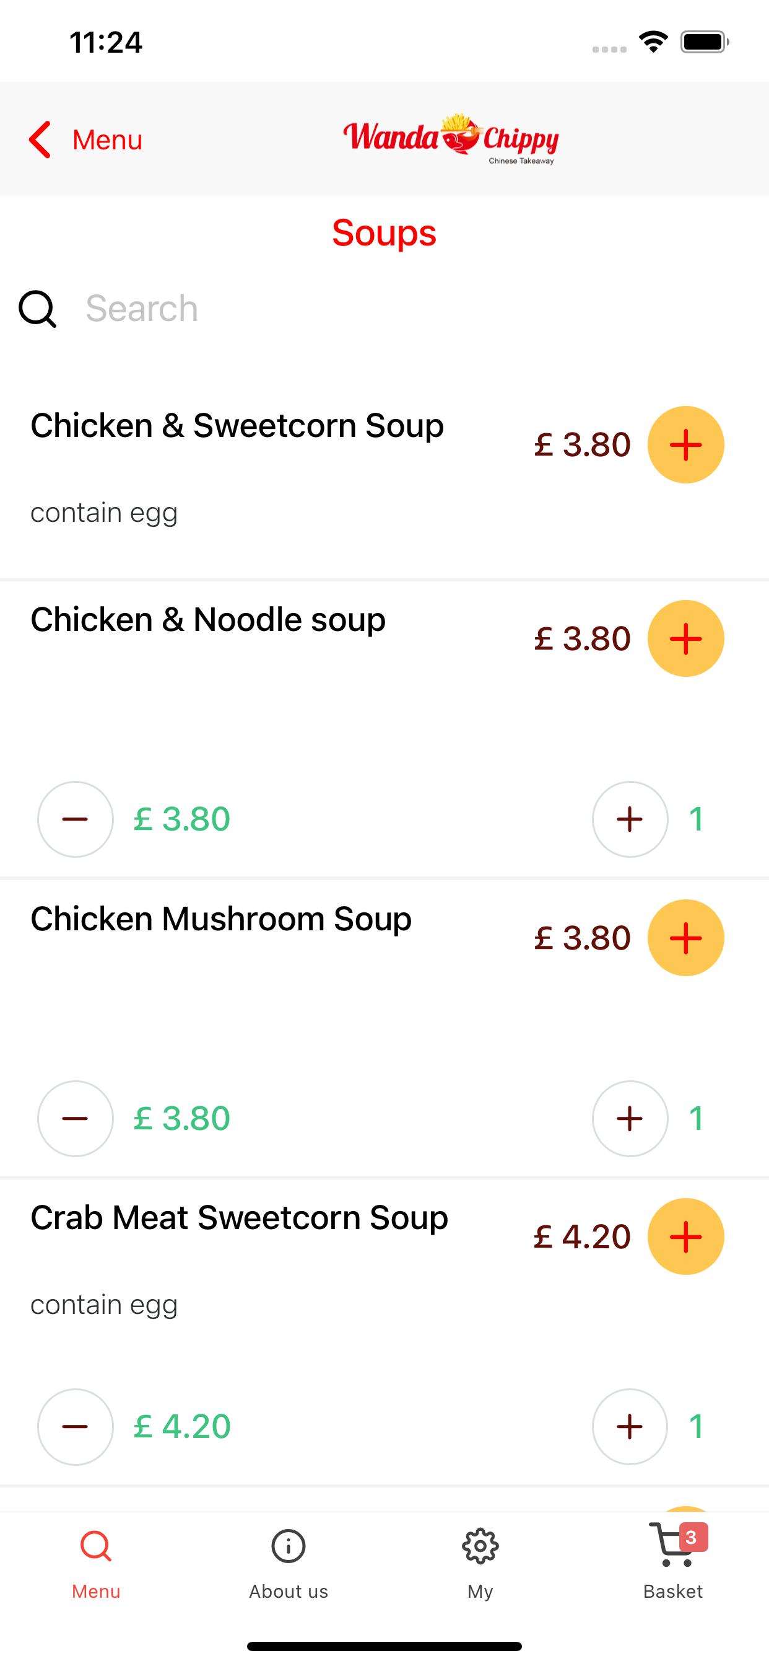Open Chicken & Sweetcorn Soup item title
The image size is (769, 1666).
tap(237, 426)
